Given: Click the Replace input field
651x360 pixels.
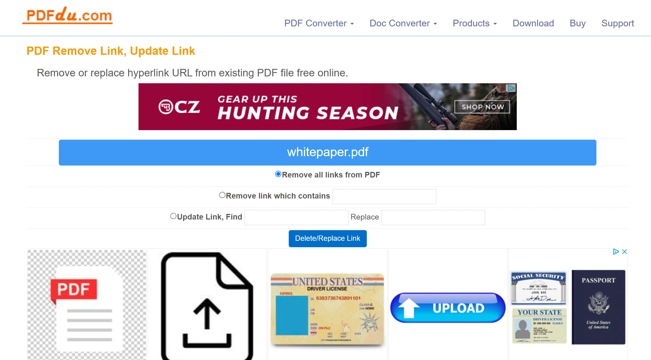Looking at the screenshot, I should [x=433, y=217].
